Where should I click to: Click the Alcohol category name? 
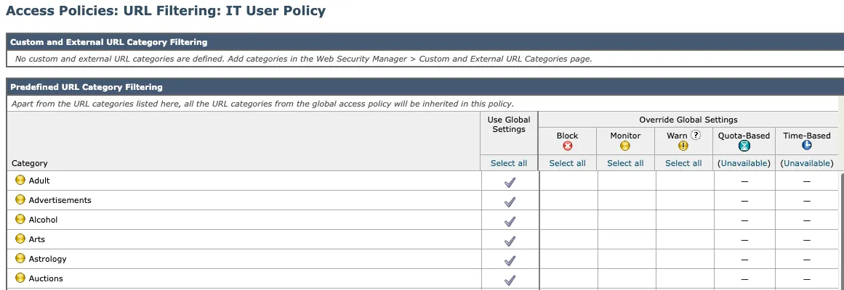pyautogui.click(x=43, y=220)
